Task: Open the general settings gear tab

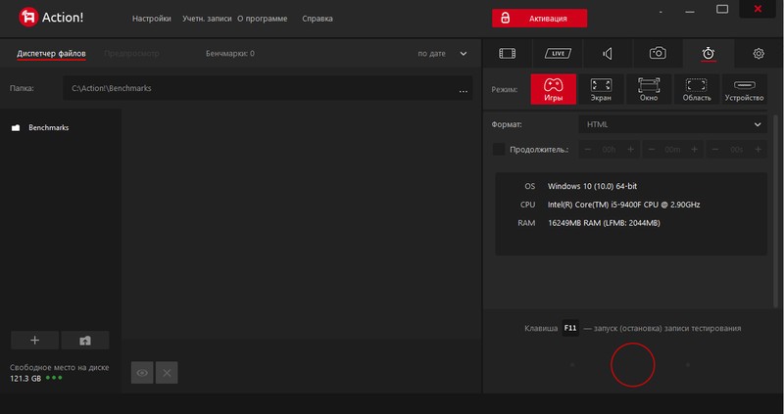Action: (x=758, y=53)
